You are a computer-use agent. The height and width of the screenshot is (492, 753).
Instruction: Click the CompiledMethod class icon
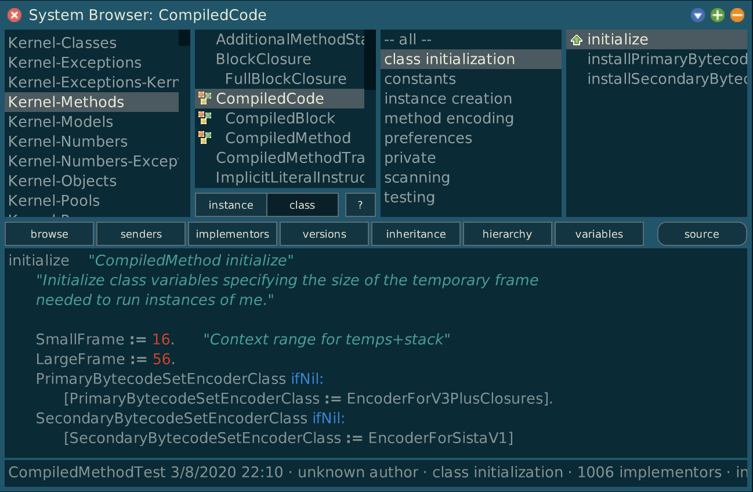[x=204, y=138]
